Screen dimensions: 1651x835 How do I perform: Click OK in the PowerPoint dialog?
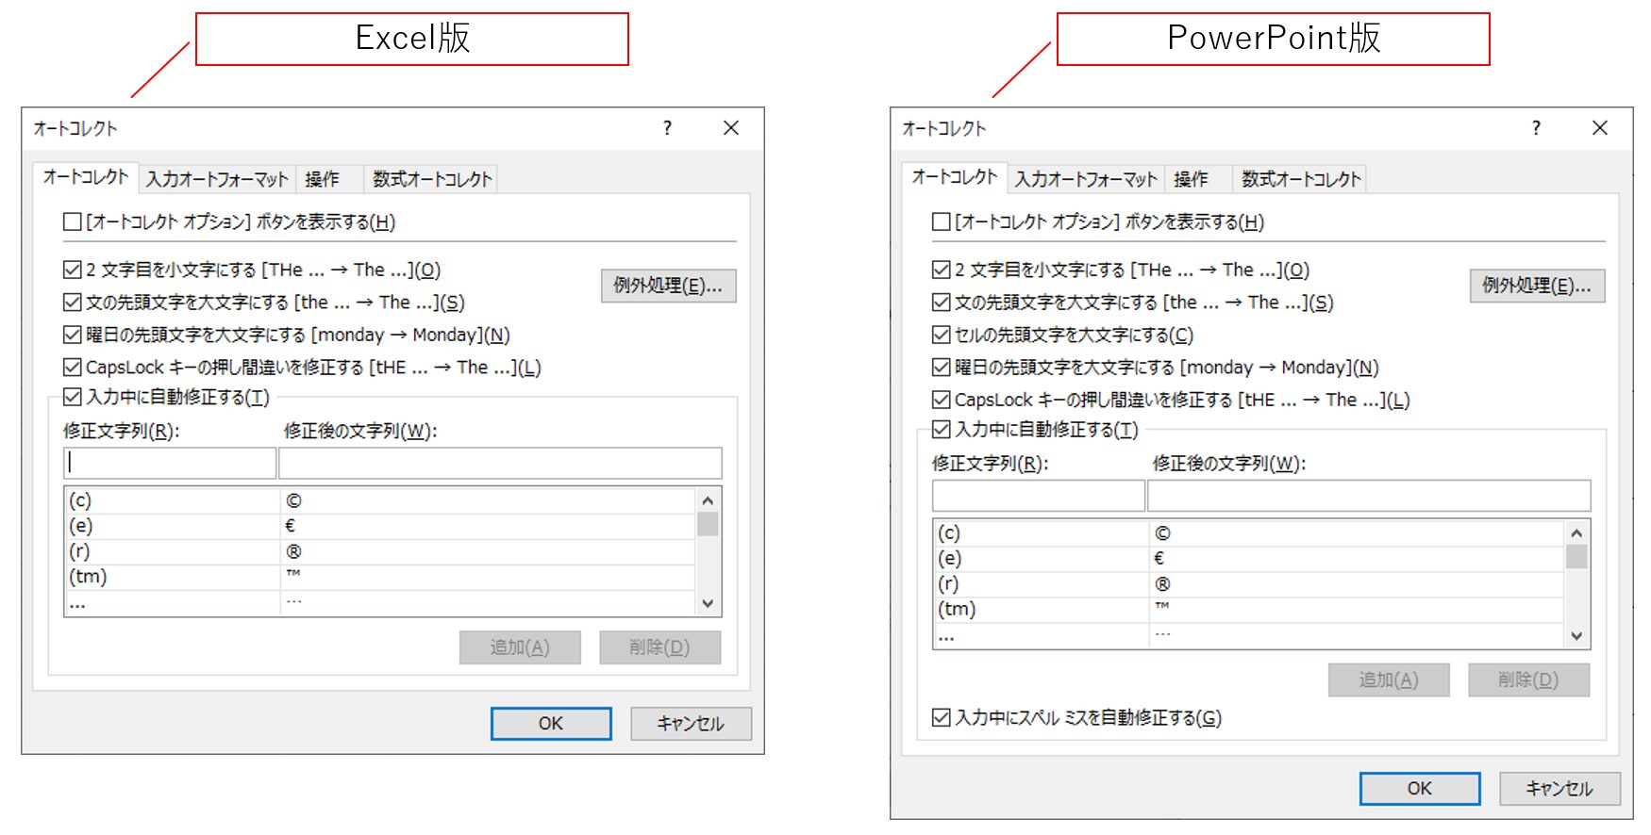pos(1419,789)
